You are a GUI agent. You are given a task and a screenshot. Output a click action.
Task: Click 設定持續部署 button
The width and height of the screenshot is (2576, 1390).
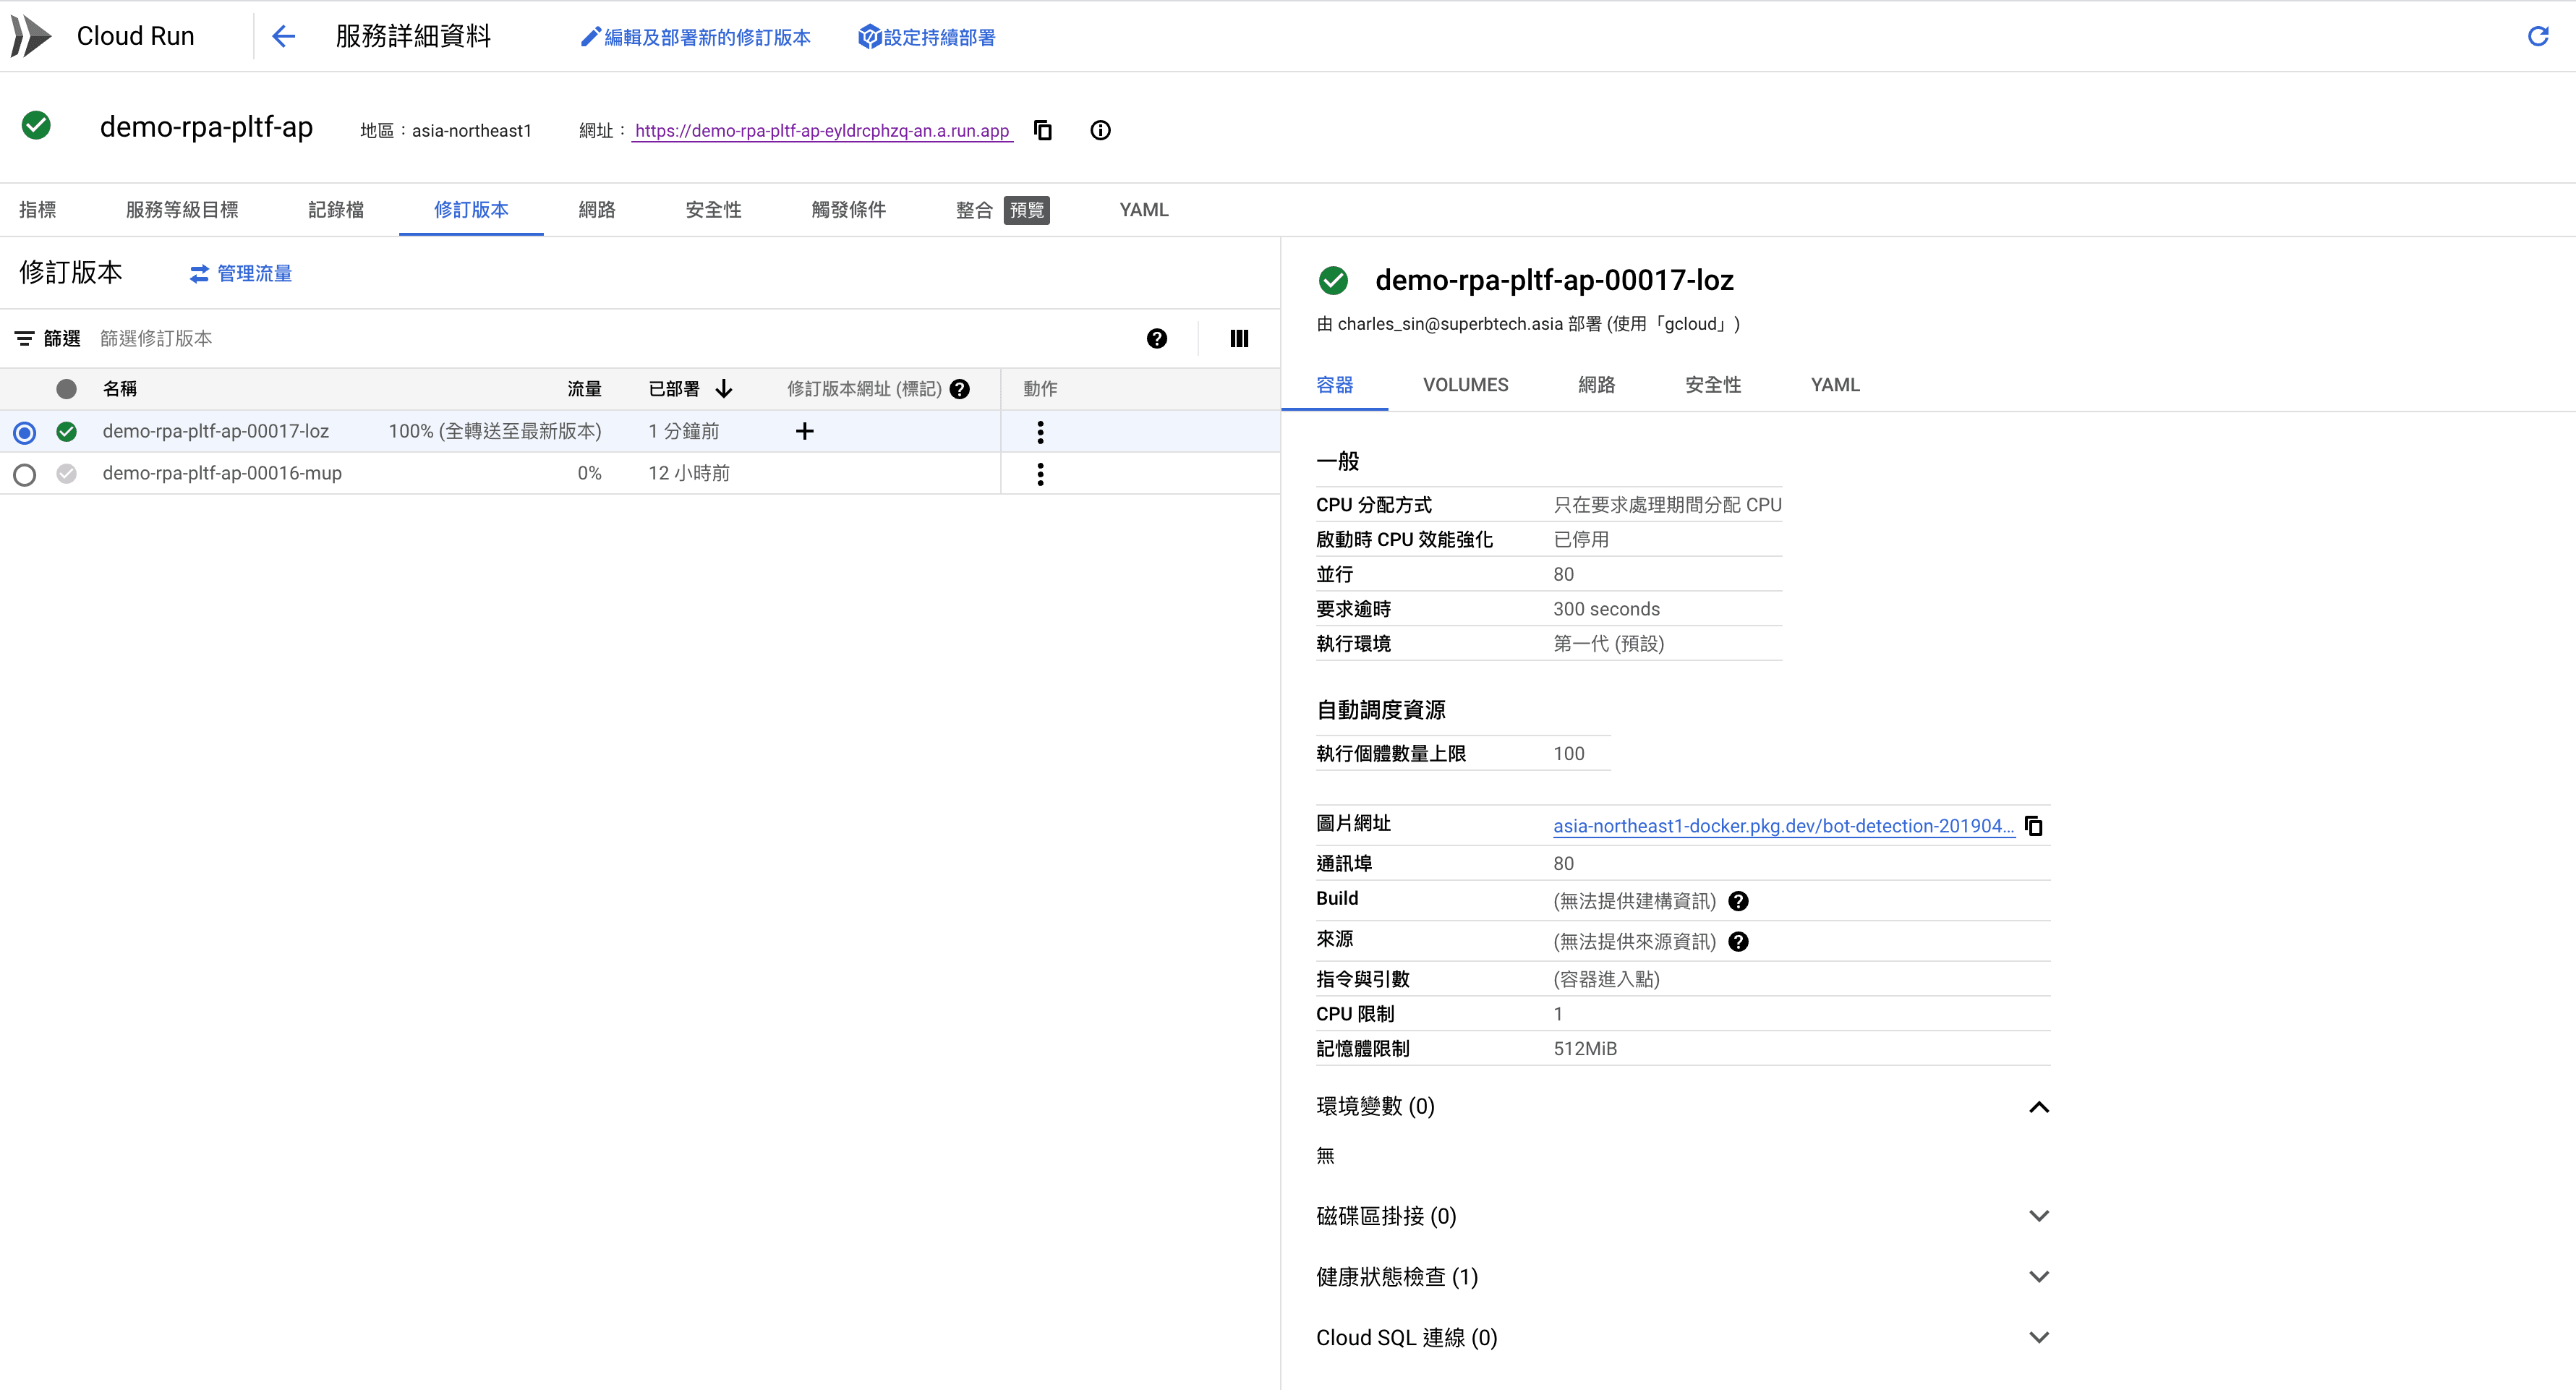[x=927, y=37]
